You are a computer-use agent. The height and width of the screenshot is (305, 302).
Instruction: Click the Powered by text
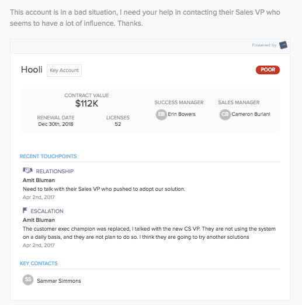click(x=264, y=45)
